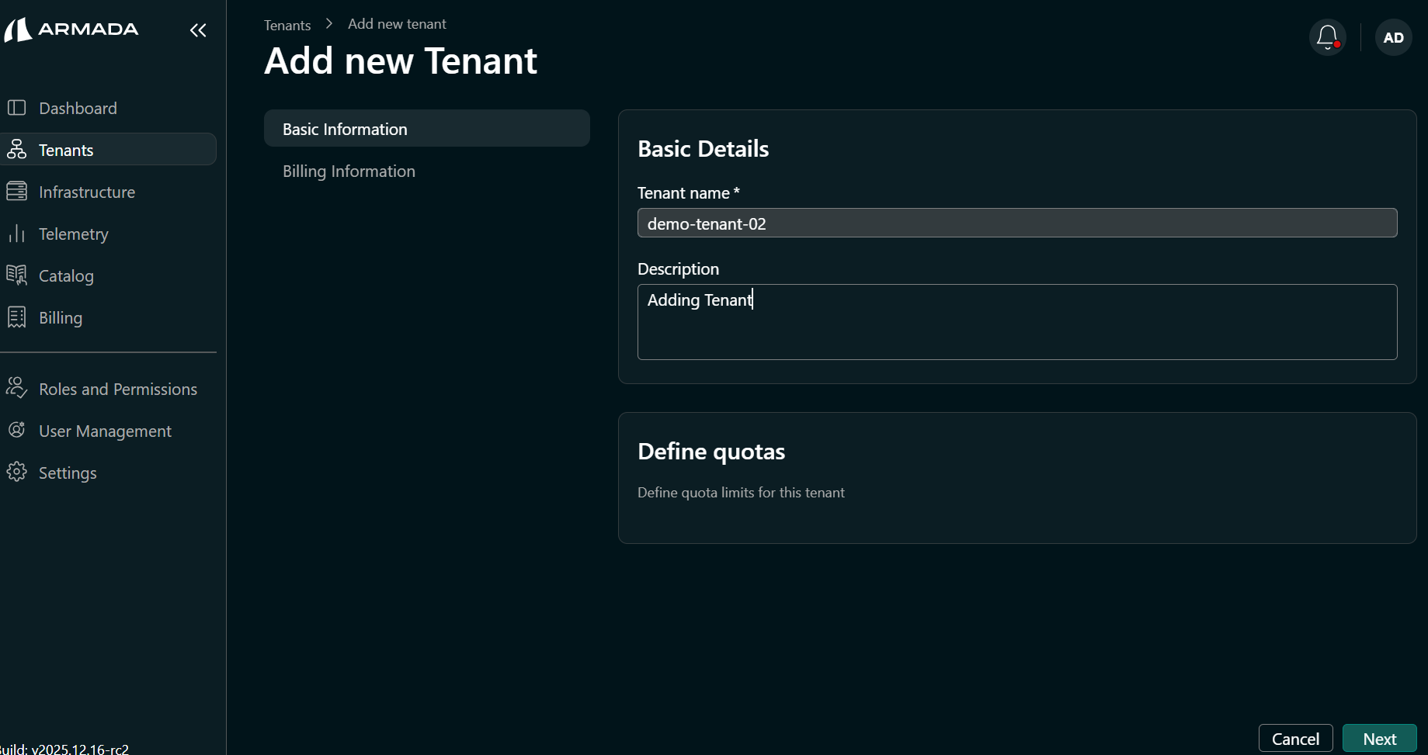Click inside the Tenant name field
The width and height of the screenshot is (1428, 755).
[1016, 223]
